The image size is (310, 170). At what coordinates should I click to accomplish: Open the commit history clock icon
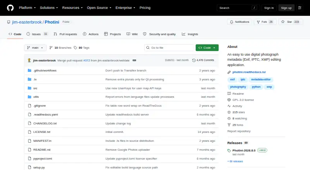point(194,60)
